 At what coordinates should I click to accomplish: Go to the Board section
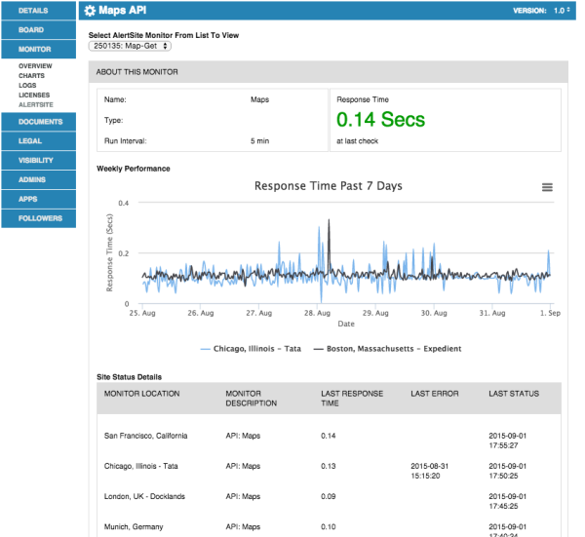point(38,30)
